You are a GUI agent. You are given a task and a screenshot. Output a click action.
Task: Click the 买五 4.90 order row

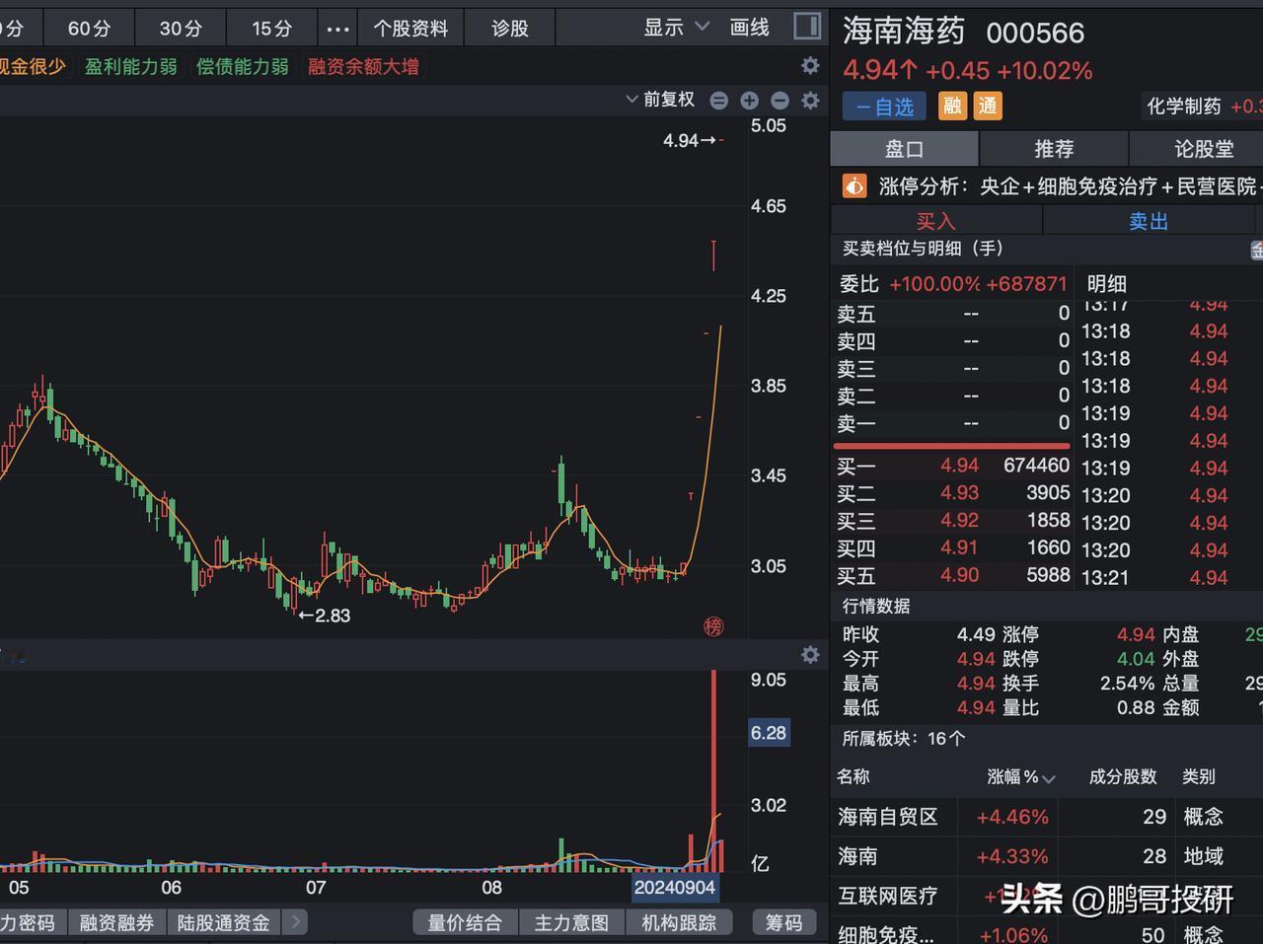coord(953,575)
